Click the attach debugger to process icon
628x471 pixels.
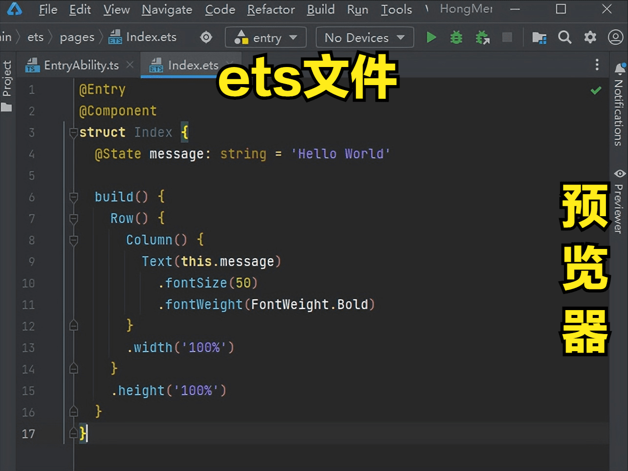click(x=482, y=38)
